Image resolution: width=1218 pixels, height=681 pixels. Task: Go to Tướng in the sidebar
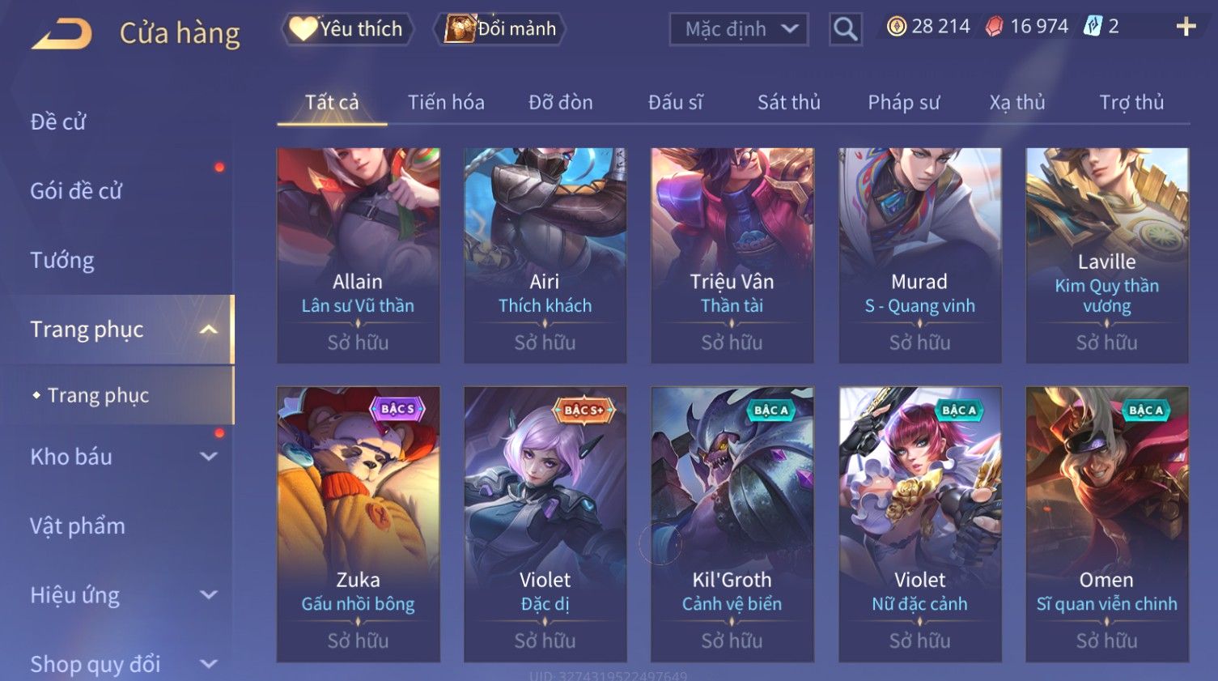click(x=62, y=261)
